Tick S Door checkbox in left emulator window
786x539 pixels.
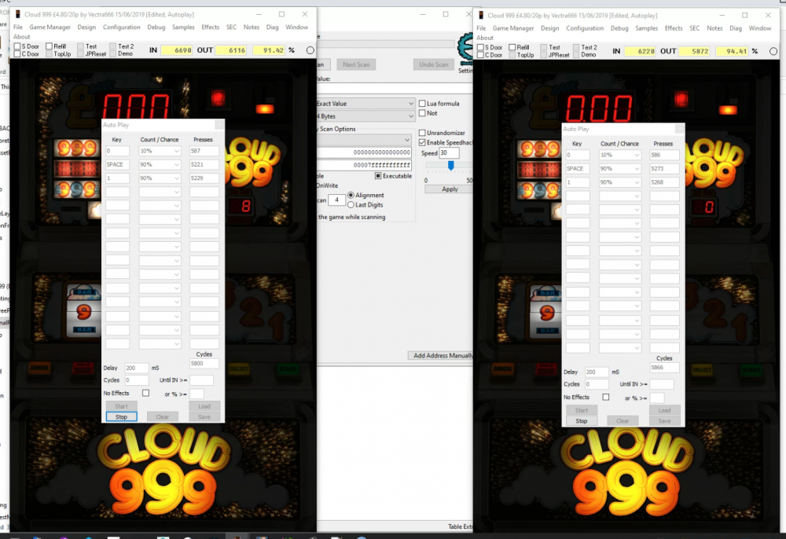point(18,46)
